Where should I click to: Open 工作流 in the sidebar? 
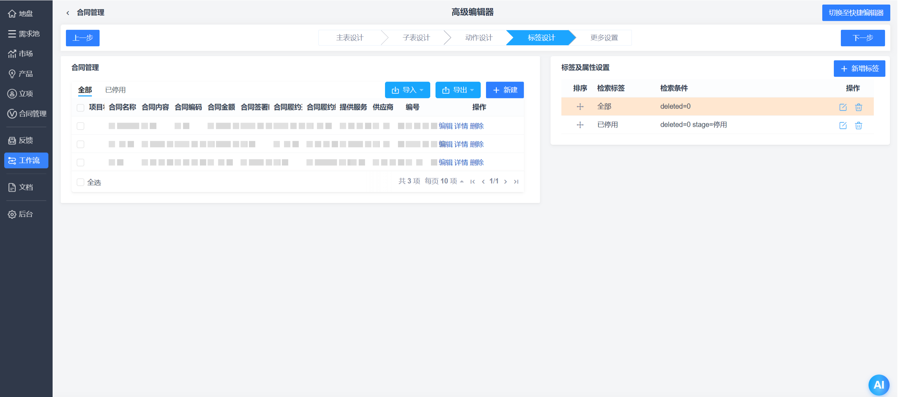26,160
